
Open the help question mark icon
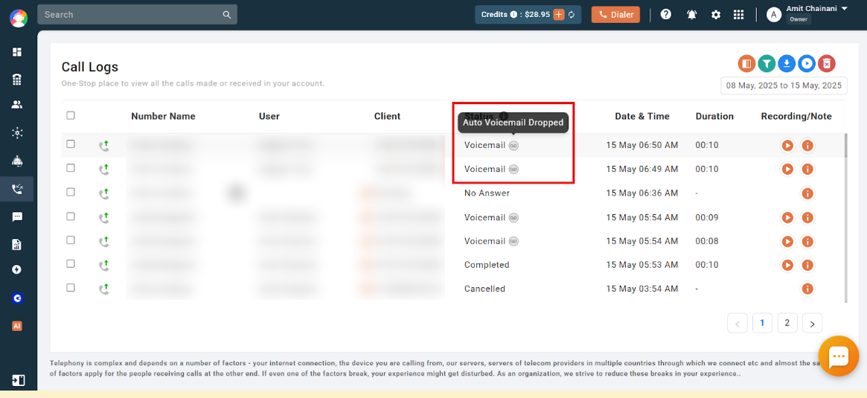tap(666, 14)
